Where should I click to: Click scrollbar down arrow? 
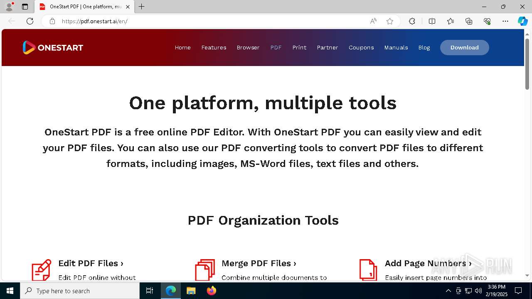click(x=527, y=275)
